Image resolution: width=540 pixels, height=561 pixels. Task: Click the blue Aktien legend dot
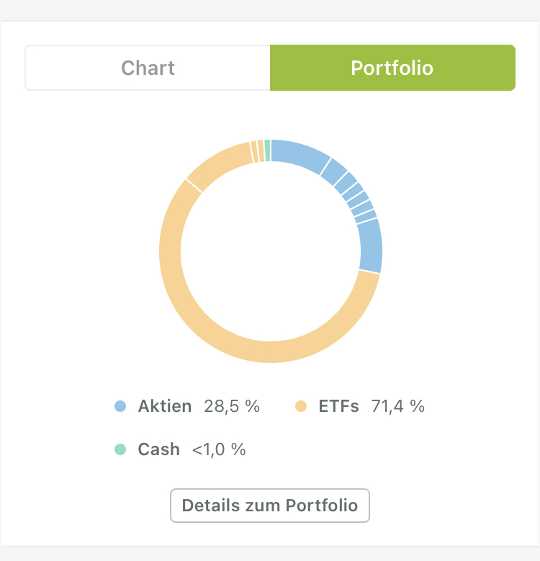click(121, 407)
